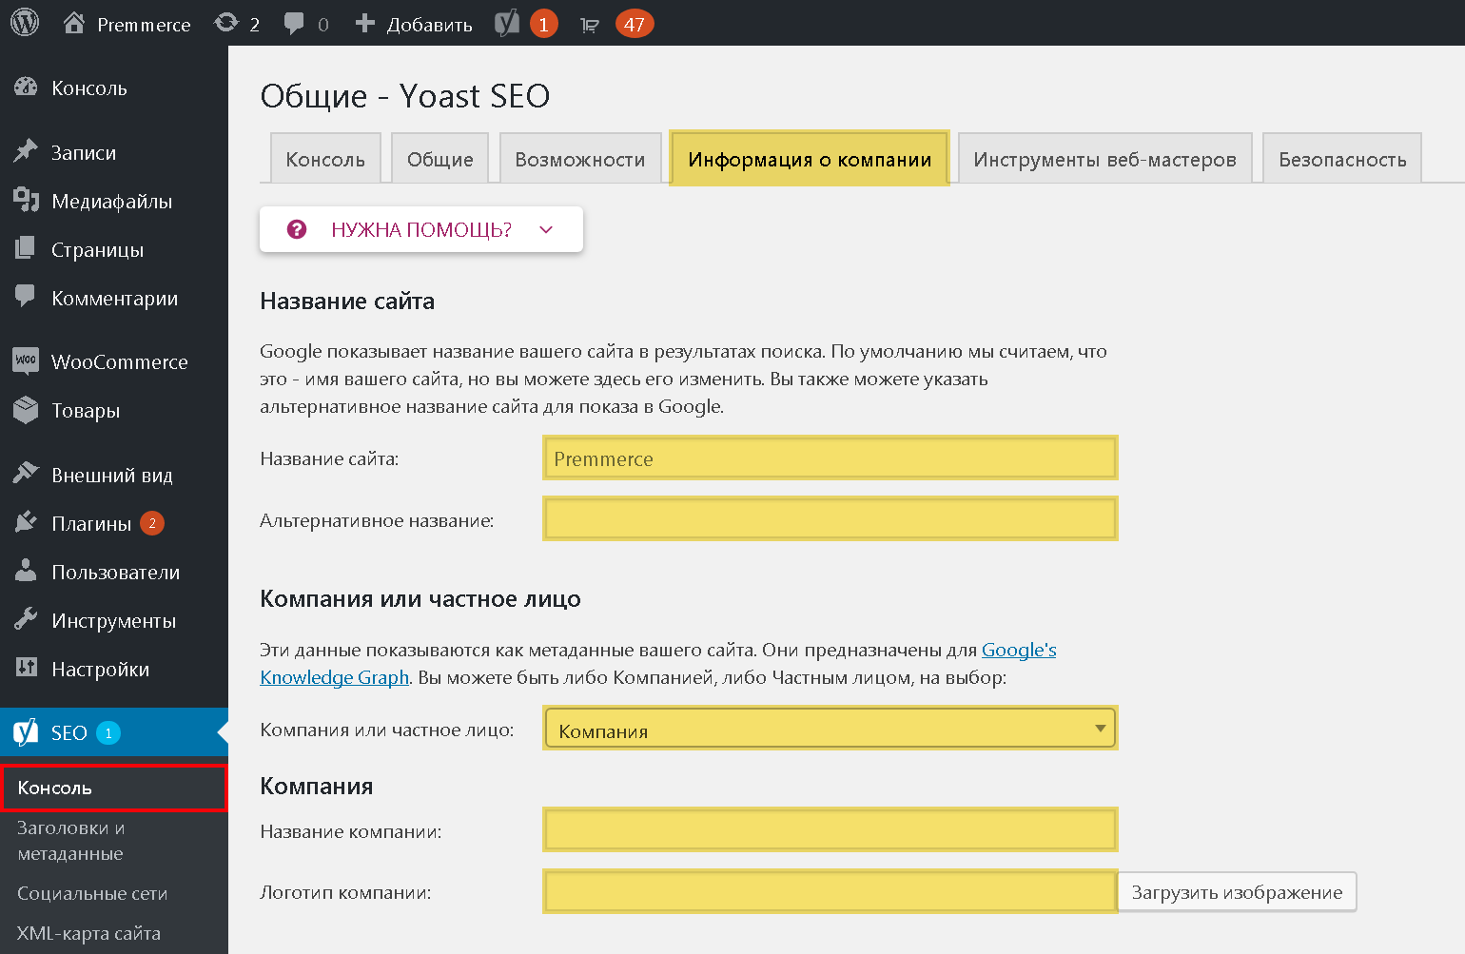Image resolution: width=1465 pixels, height=954 pixels.
Task: Click the Комментарии bubble icon in sidebar
Action: click(26, 296)
